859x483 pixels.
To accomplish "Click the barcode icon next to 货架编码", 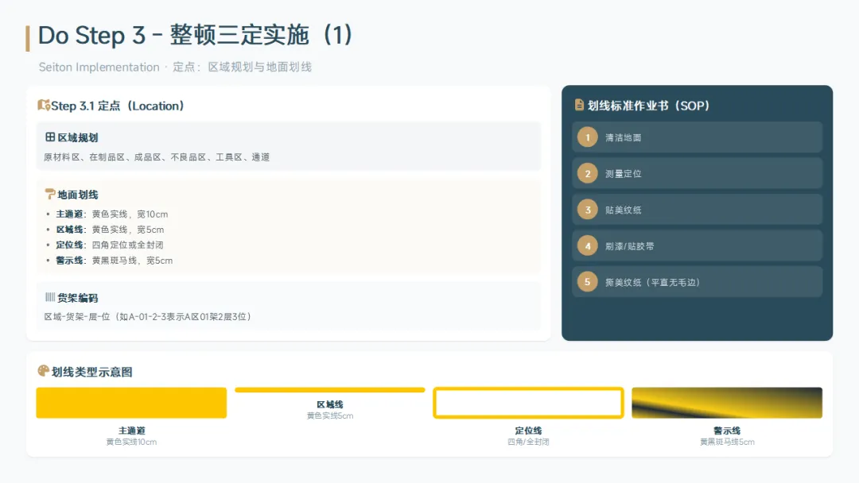I will tap(50, 297).
